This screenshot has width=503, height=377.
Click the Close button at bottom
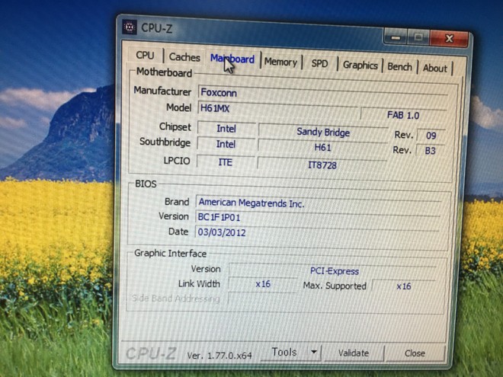[x=415, y=353]
